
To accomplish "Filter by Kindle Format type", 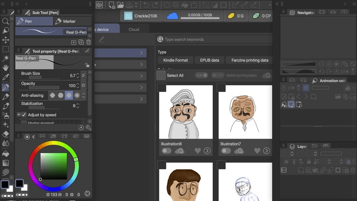I will 176,60.
